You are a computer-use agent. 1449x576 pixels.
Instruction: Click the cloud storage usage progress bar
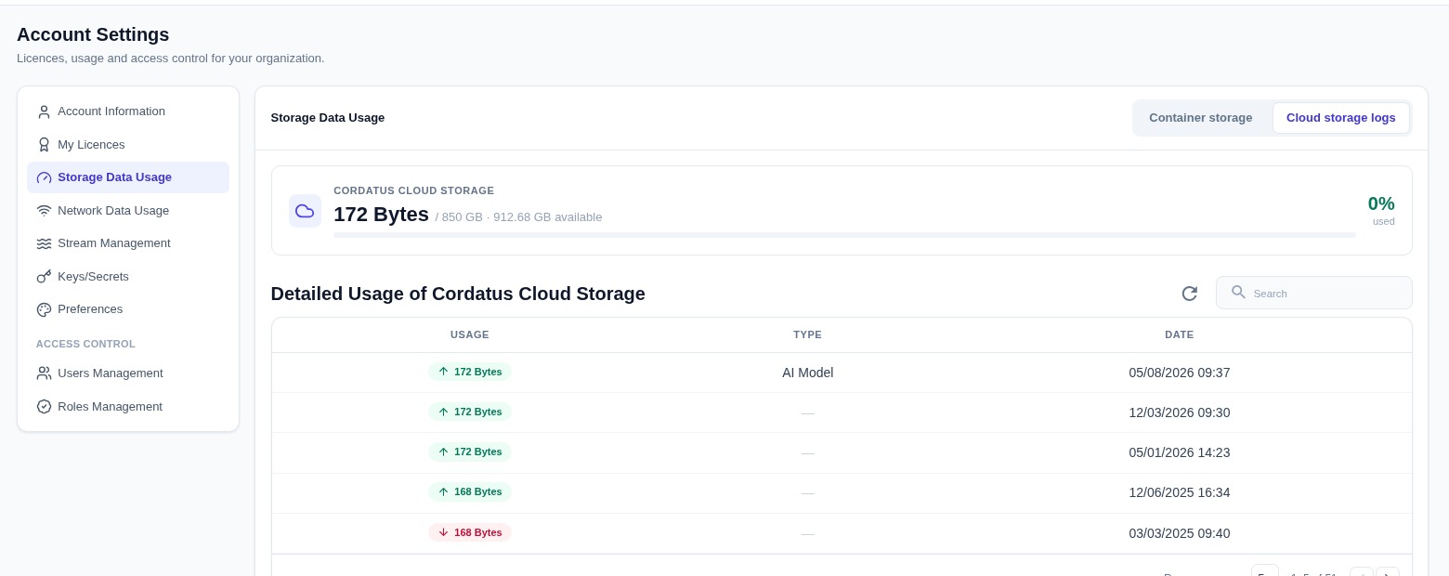[x=844, y=235]
